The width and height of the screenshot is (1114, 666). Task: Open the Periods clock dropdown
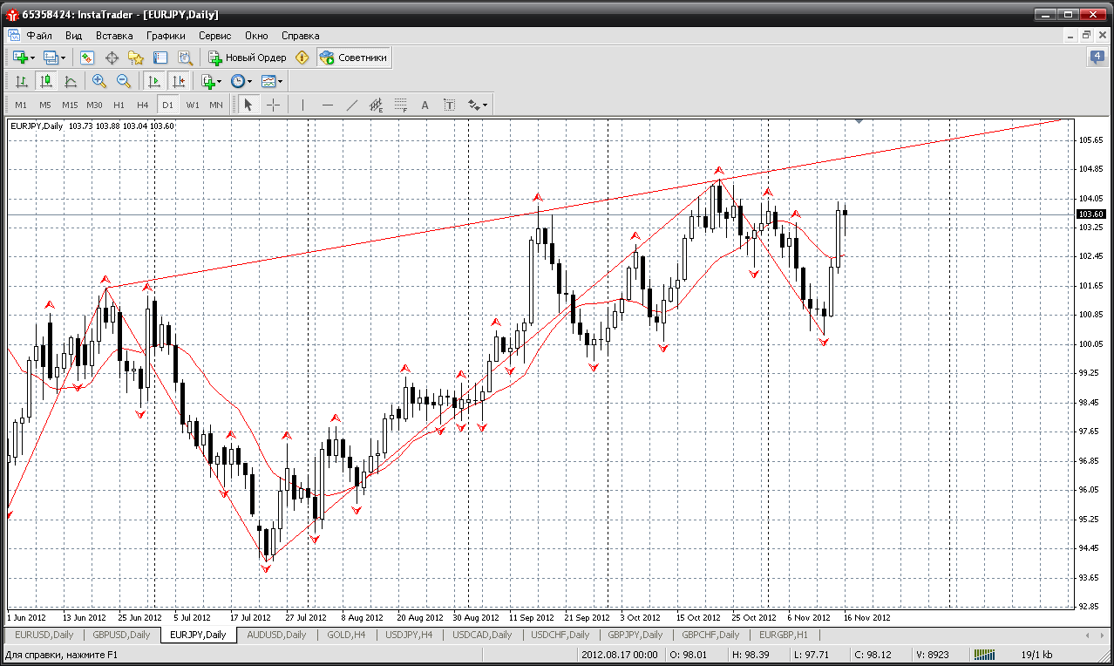(241, 81)
